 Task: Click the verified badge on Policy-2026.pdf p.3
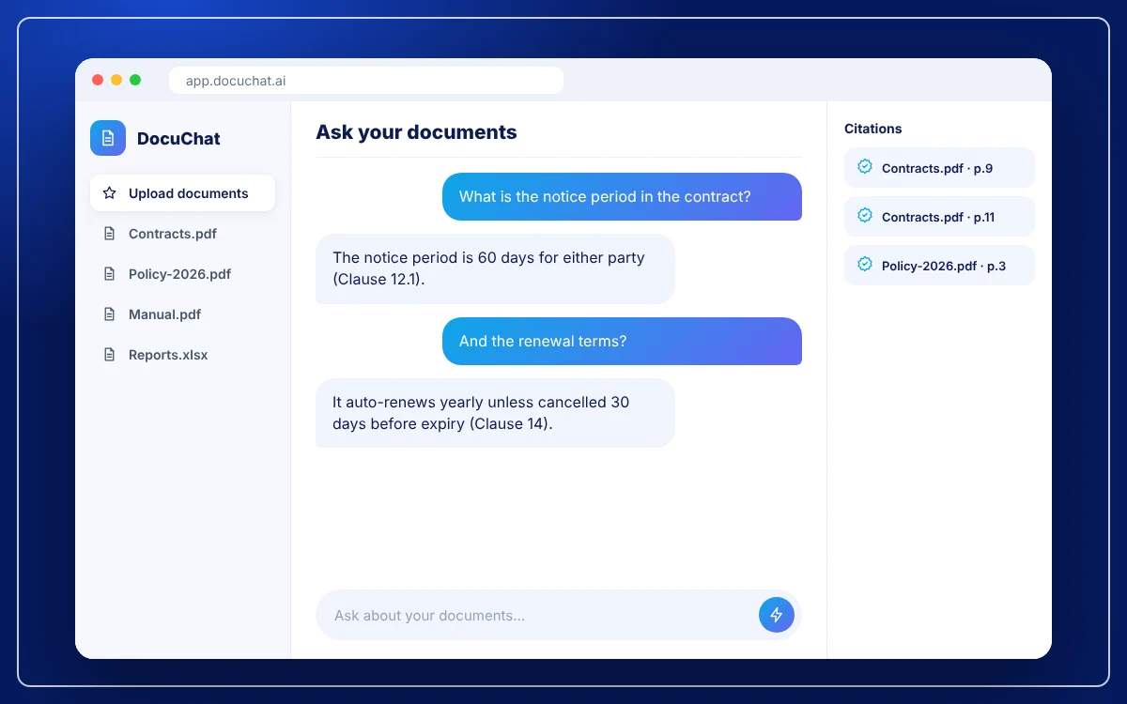(x=865, y=265)
